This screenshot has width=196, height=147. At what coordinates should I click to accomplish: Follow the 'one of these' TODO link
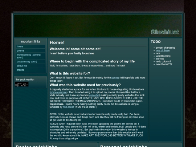pyautogui.click(x=163, y=50)
